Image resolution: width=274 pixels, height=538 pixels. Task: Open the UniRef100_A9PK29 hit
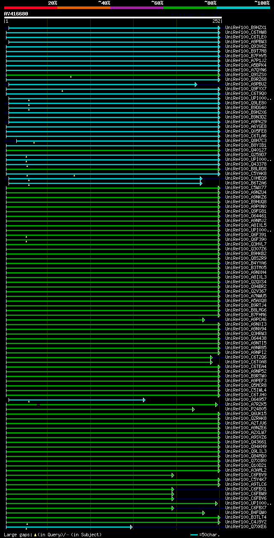[x=246, y=122]
